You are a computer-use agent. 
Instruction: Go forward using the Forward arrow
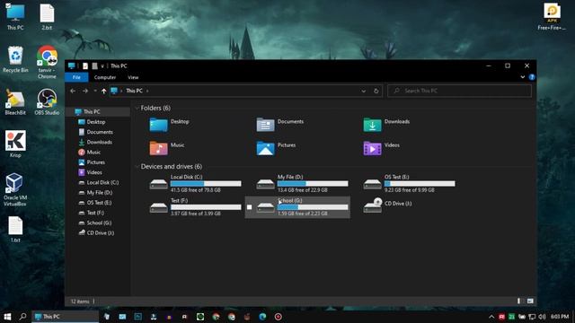(x=85, y=91)
